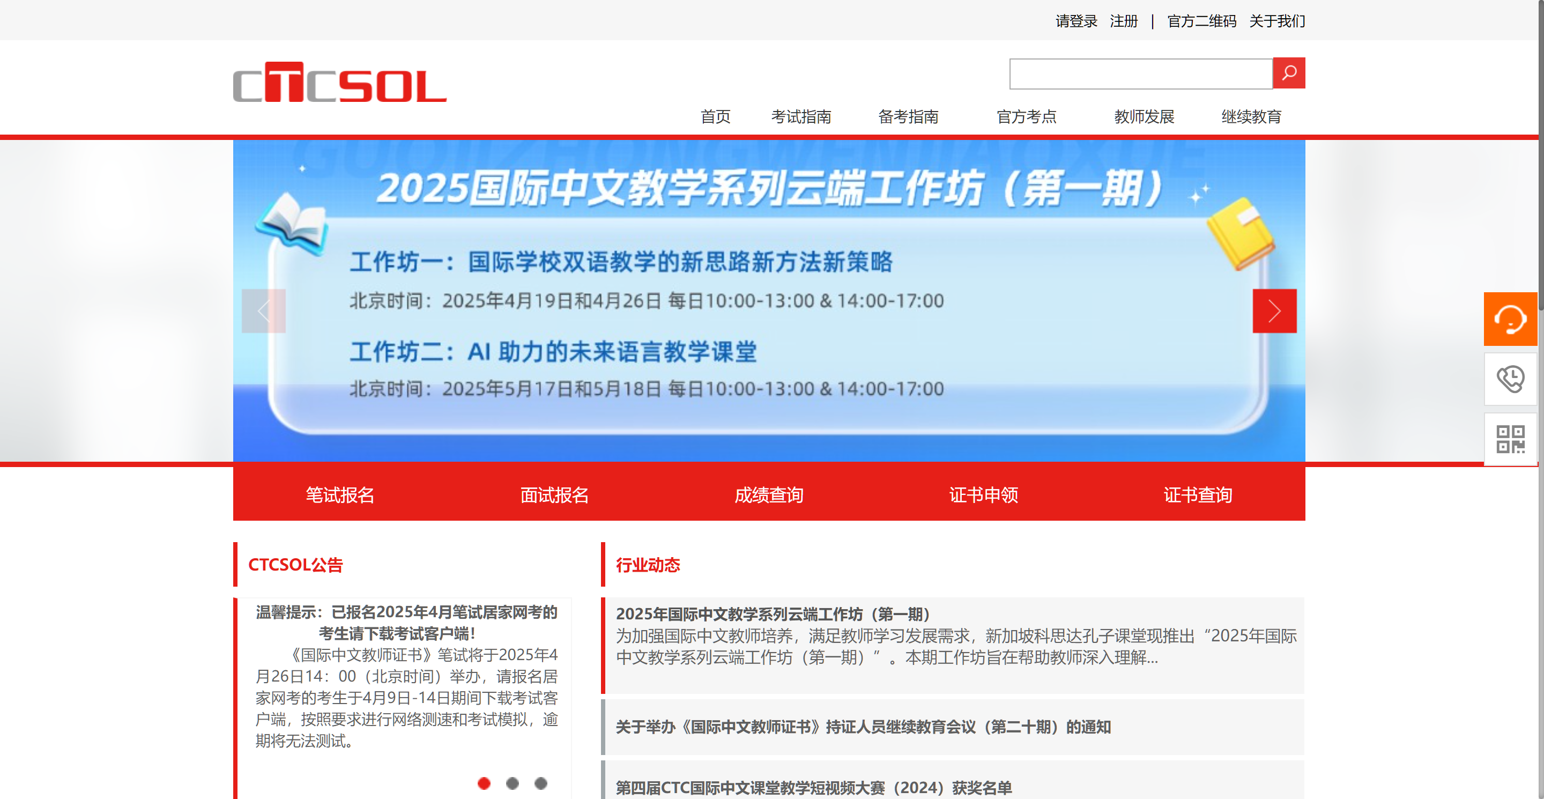Image resolution: width=1544 pixels, height=799 pixels.
Task: Open 成绩查询
Action: (x=769, y=494)
